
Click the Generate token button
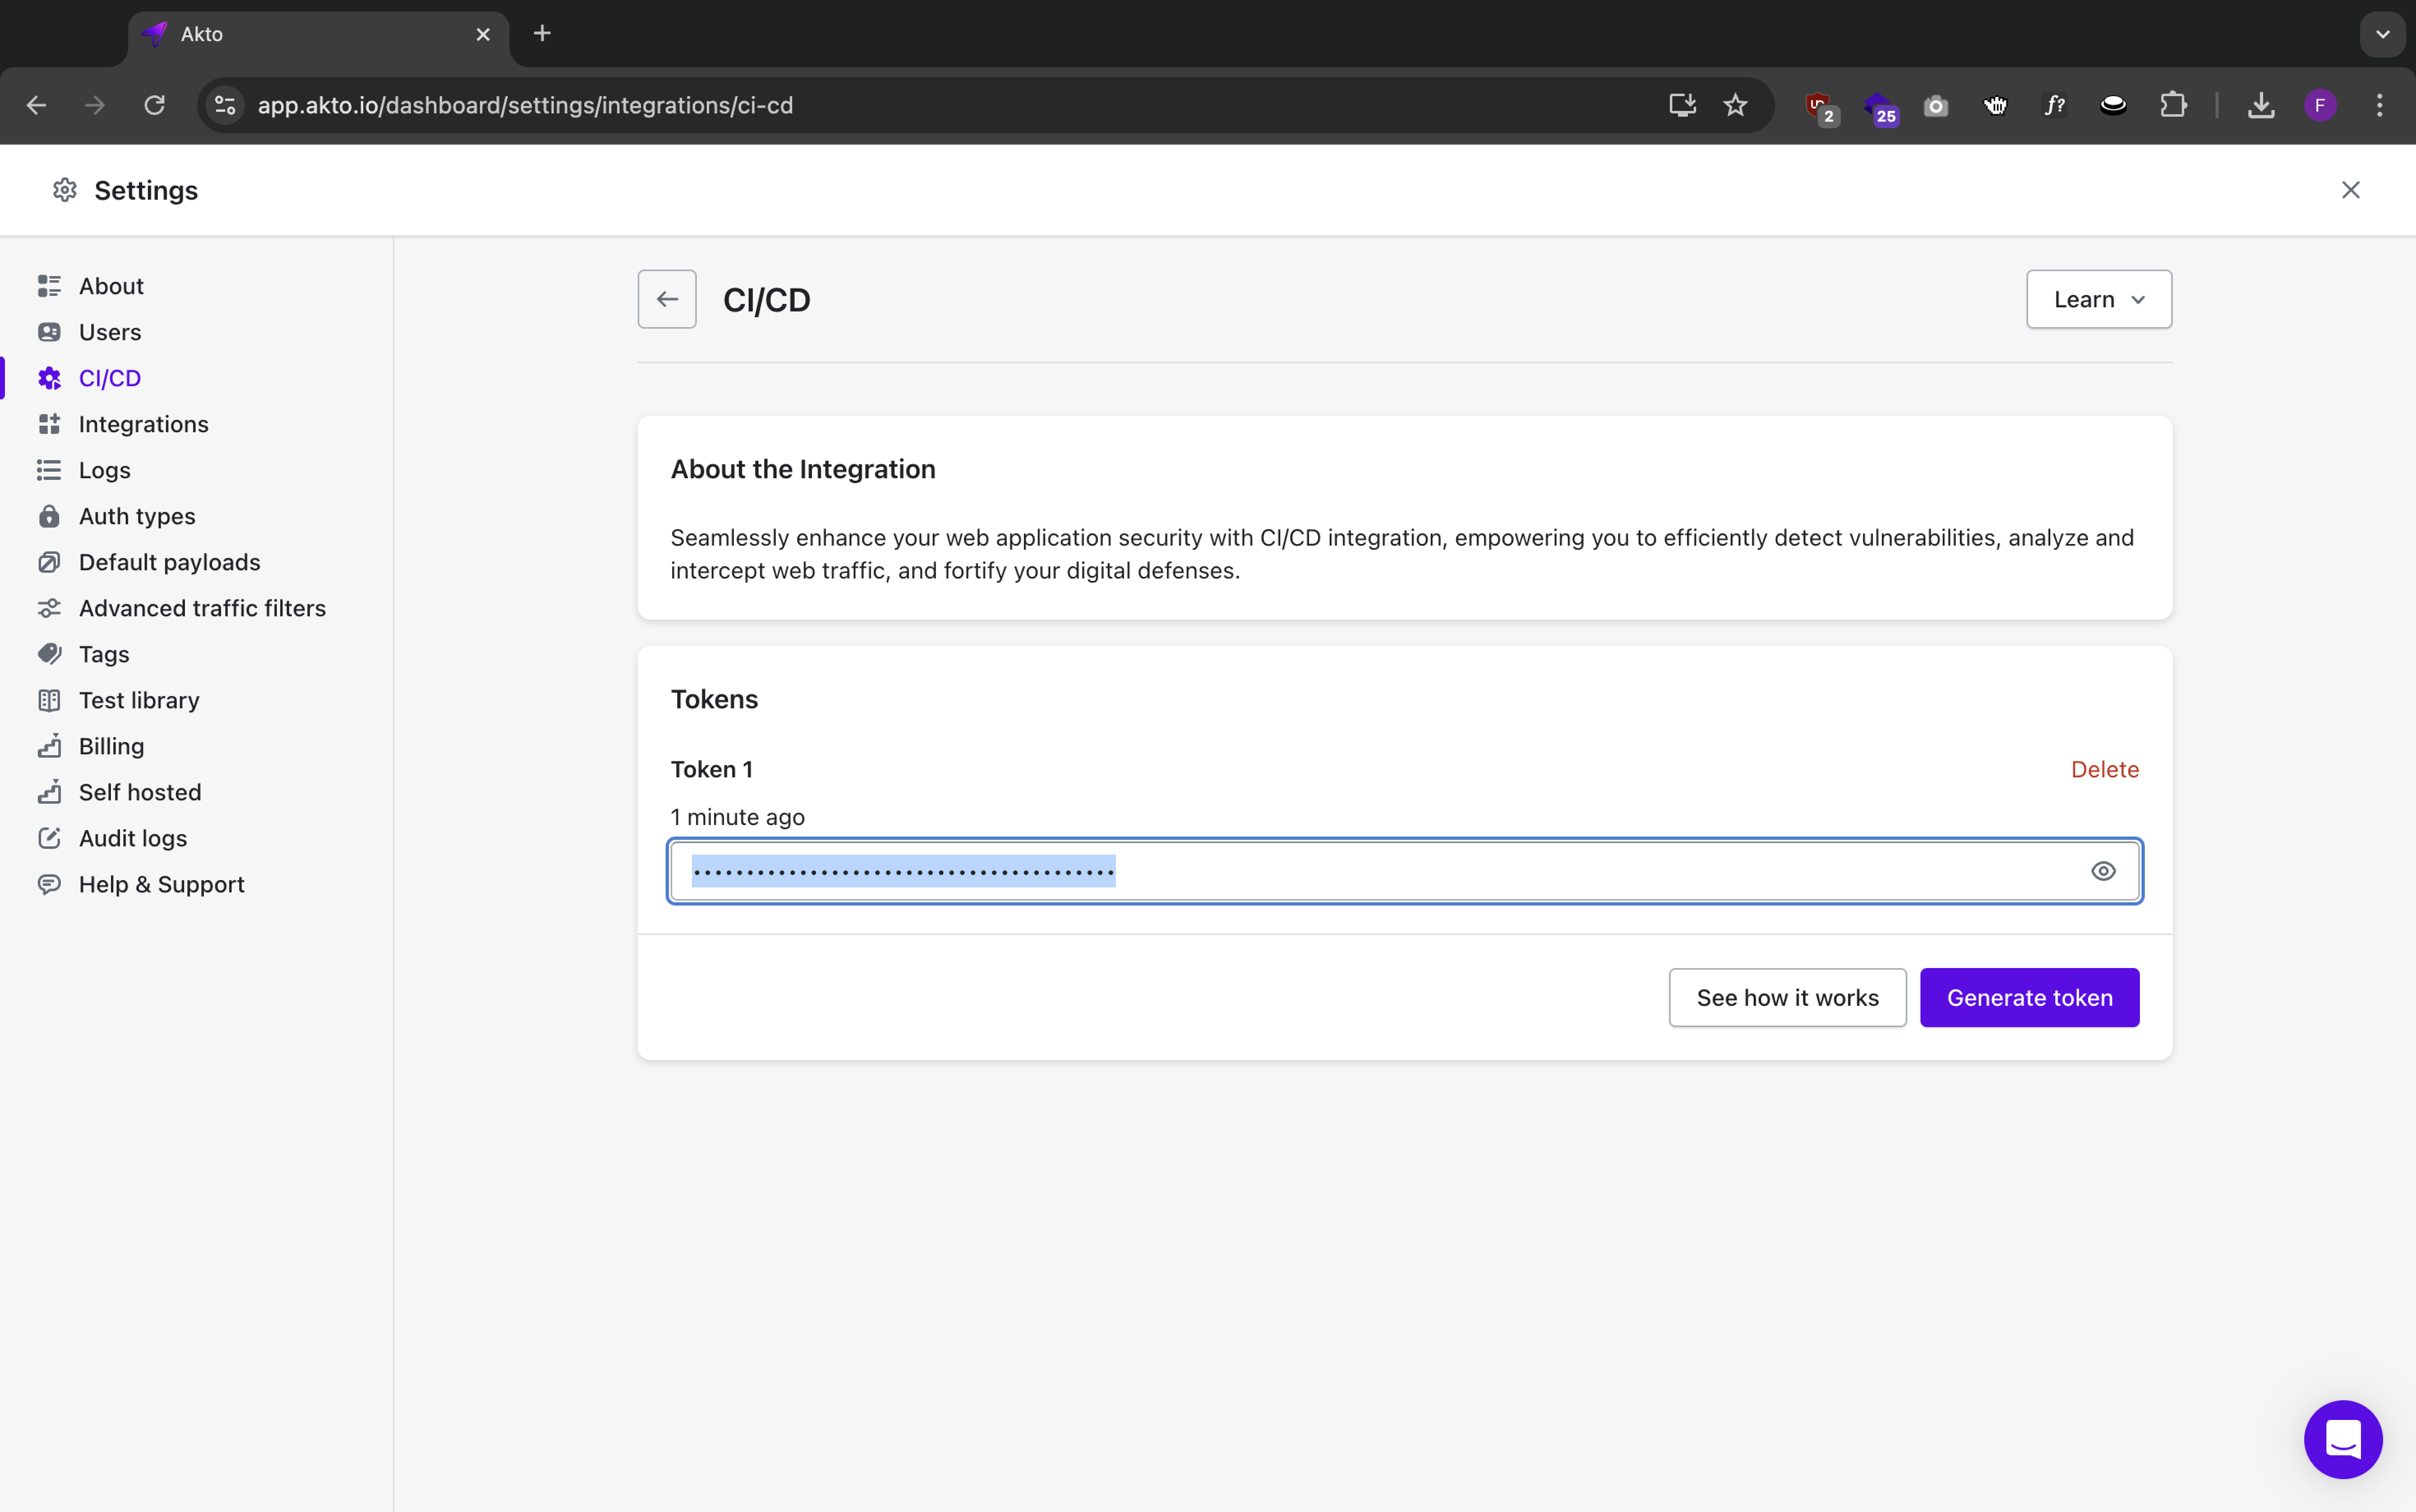point(2029,997)
